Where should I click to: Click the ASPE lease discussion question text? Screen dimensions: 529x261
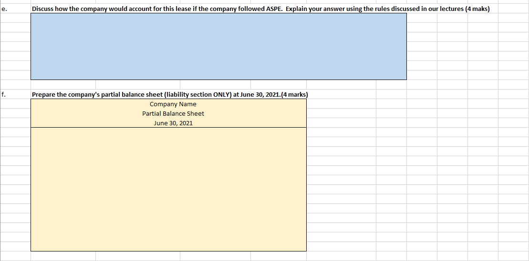(x=260, y=9)
